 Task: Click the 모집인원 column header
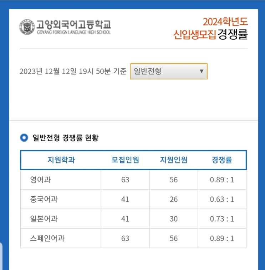click(125, 160)
